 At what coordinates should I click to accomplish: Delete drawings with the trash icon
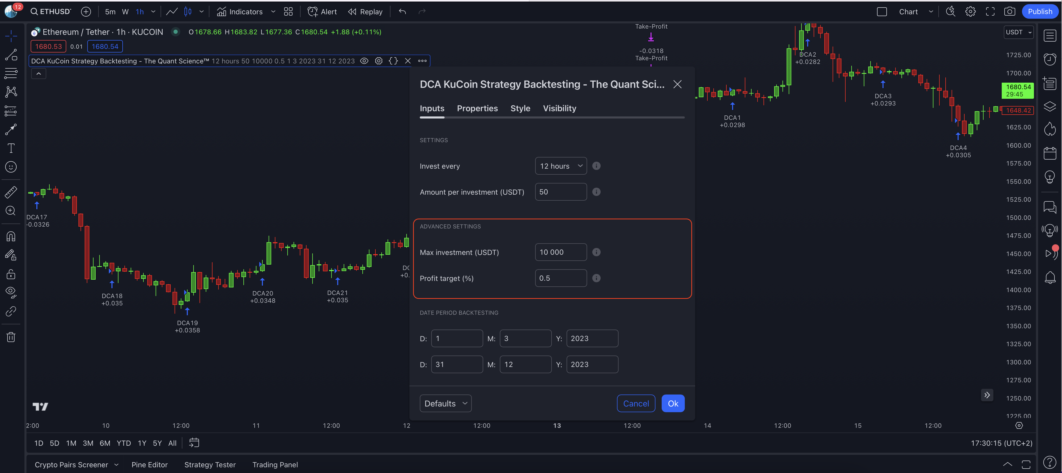tap(11, 337)
